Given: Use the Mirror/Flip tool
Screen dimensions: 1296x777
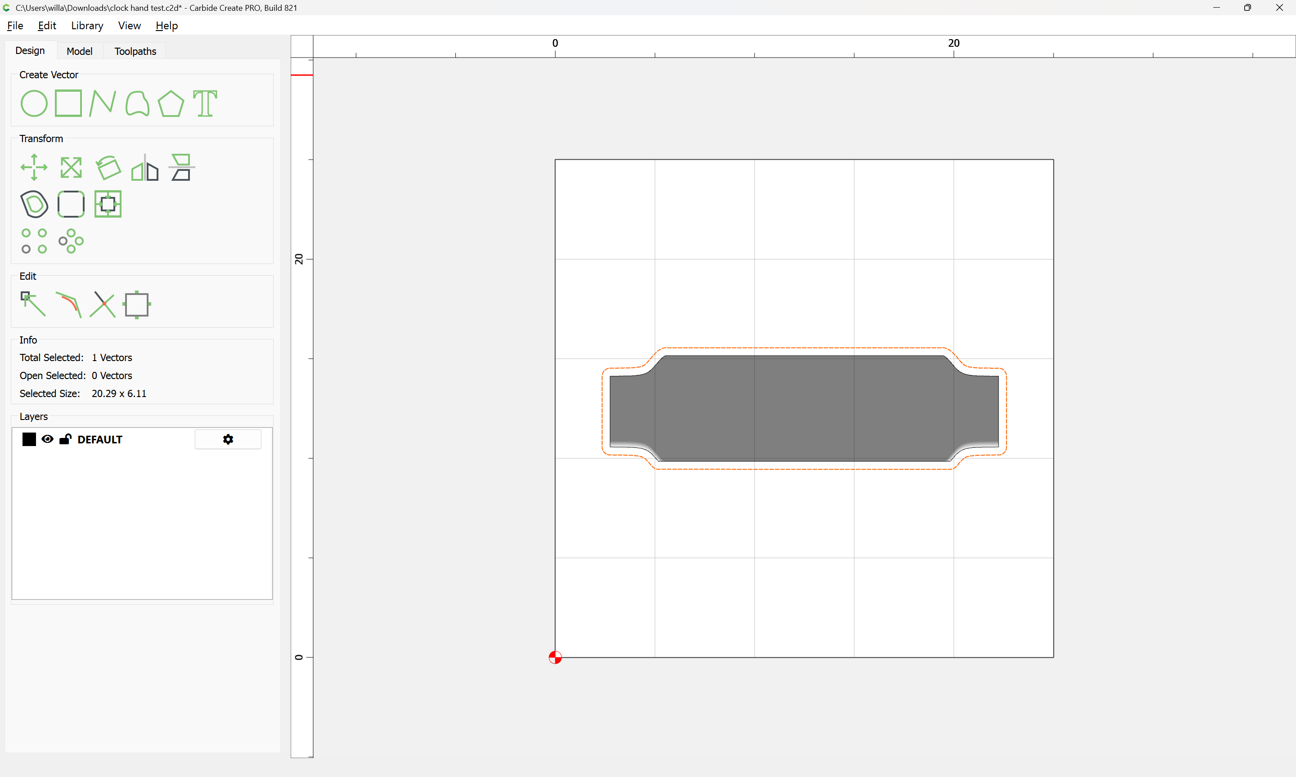Looking at the screenshot, I should [144, 168].
